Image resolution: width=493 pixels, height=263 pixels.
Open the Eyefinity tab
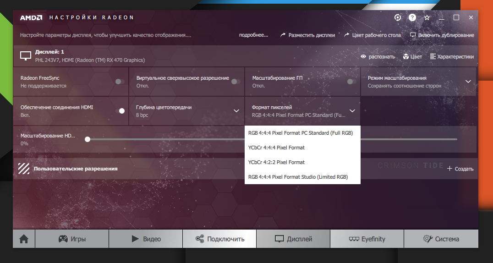pos(367,239)
